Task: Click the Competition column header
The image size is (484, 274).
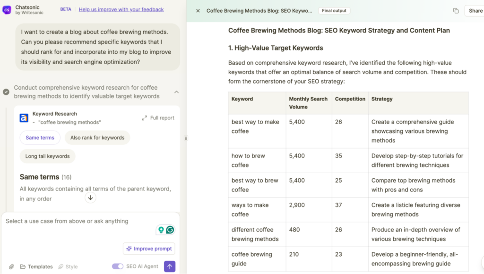Action: coord(350,103)
